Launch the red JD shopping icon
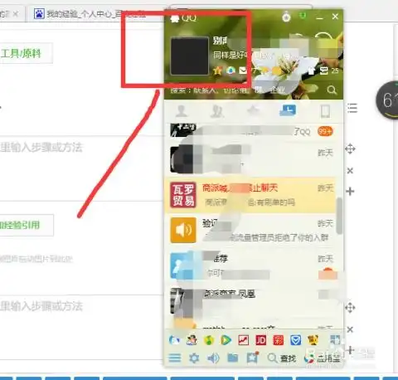The image size is (398, 380). coord(260,340)
